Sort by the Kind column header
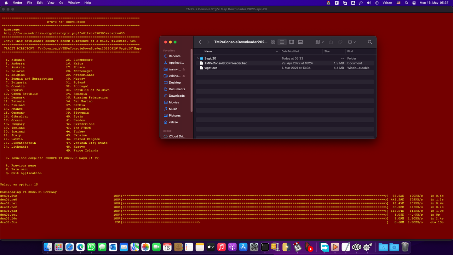 (x=350, y=51)
